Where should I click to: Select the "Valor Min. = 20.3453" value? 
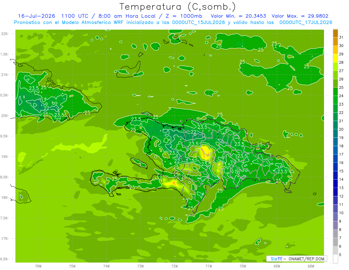coord(238,16)
